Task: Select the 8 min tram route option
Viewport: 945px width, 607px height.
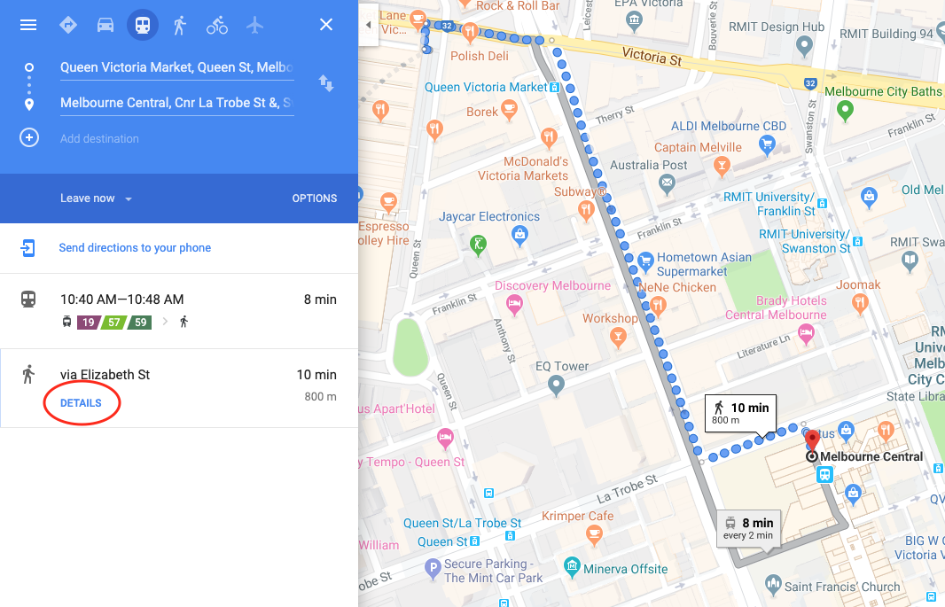Action: pos(179,311)
